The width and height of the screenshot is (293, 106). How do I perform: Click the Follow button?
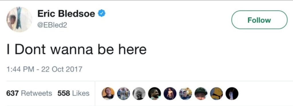(x=259, y=20)
